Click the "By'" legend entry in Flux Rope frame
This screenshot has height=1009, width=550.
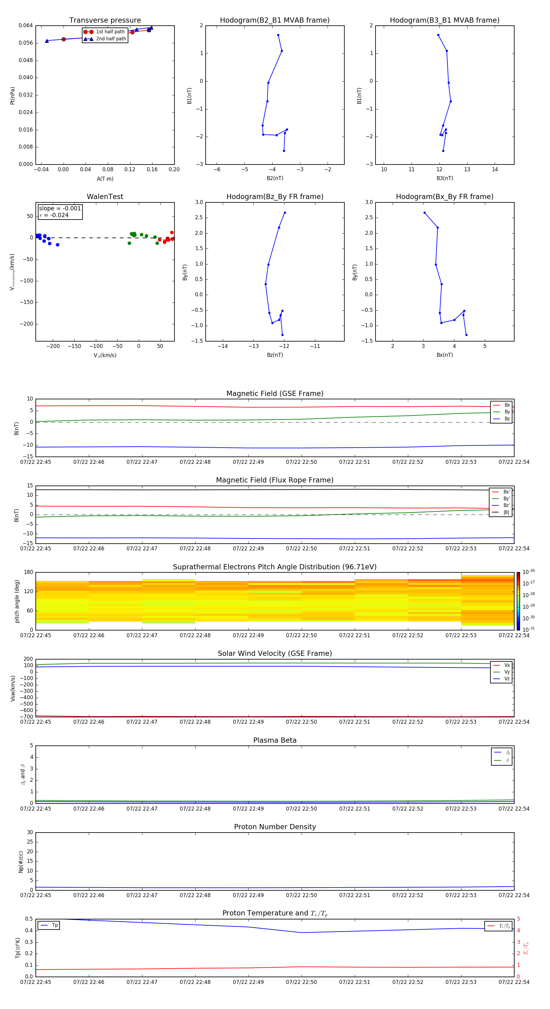[x=501, y=499]
